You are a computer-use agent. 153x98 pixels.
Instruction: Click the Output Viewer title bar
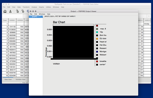[x=83, y=11]
